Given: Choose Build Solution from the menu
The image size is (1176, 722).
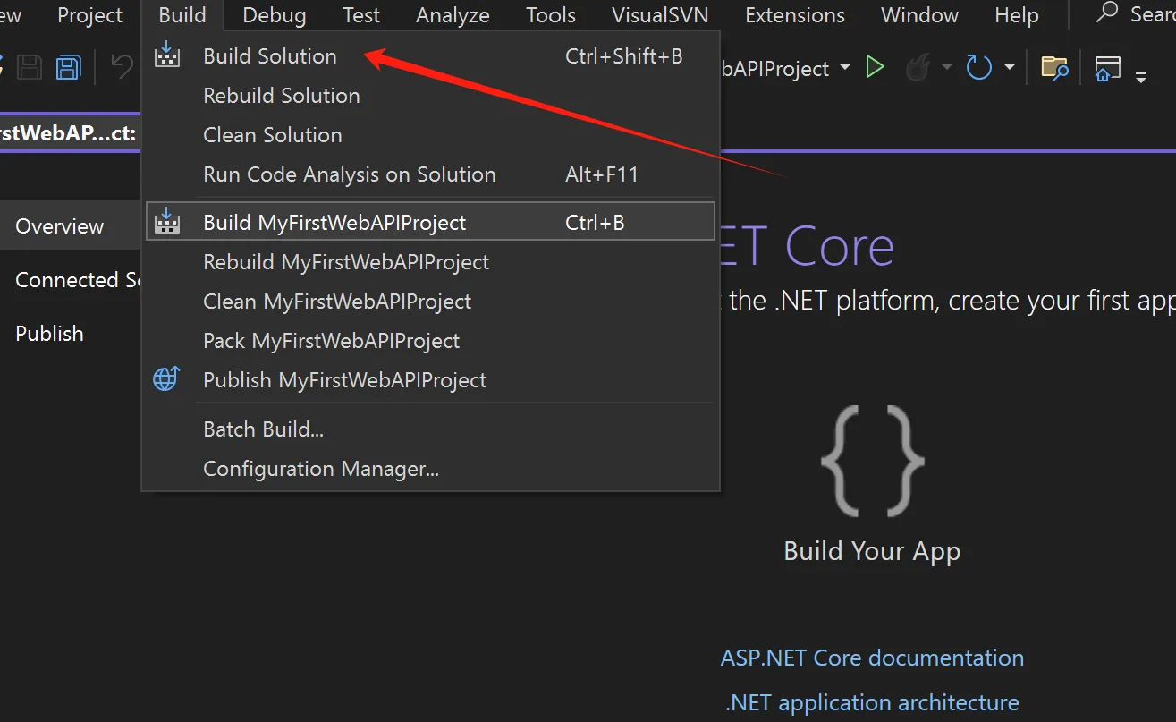Looking at the screenshot, I should click(430, 55).
